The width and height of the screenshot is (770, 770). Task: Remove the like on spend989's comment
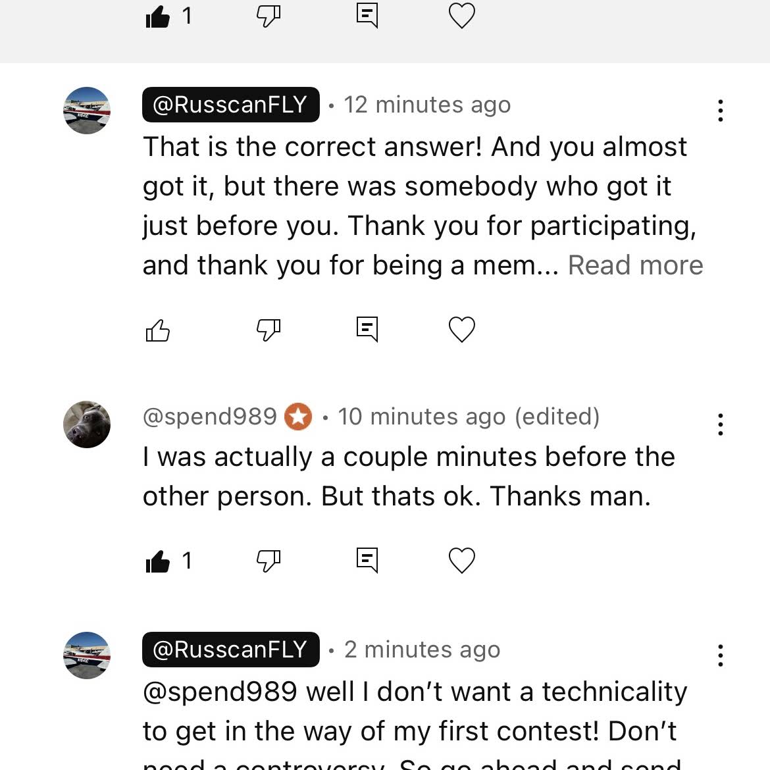(158, 561)
